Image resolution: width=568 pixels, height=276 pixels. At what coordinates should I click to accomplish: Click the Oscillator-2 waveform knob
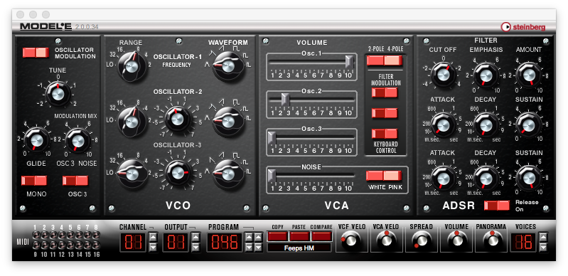(x=228, y=122)
